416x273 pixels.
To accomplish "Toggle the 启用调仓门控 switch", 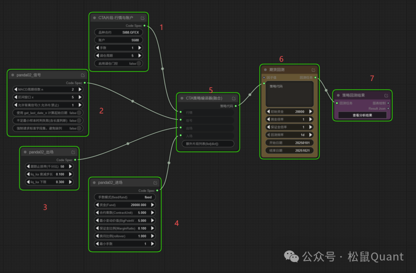I will click(139, 63).
